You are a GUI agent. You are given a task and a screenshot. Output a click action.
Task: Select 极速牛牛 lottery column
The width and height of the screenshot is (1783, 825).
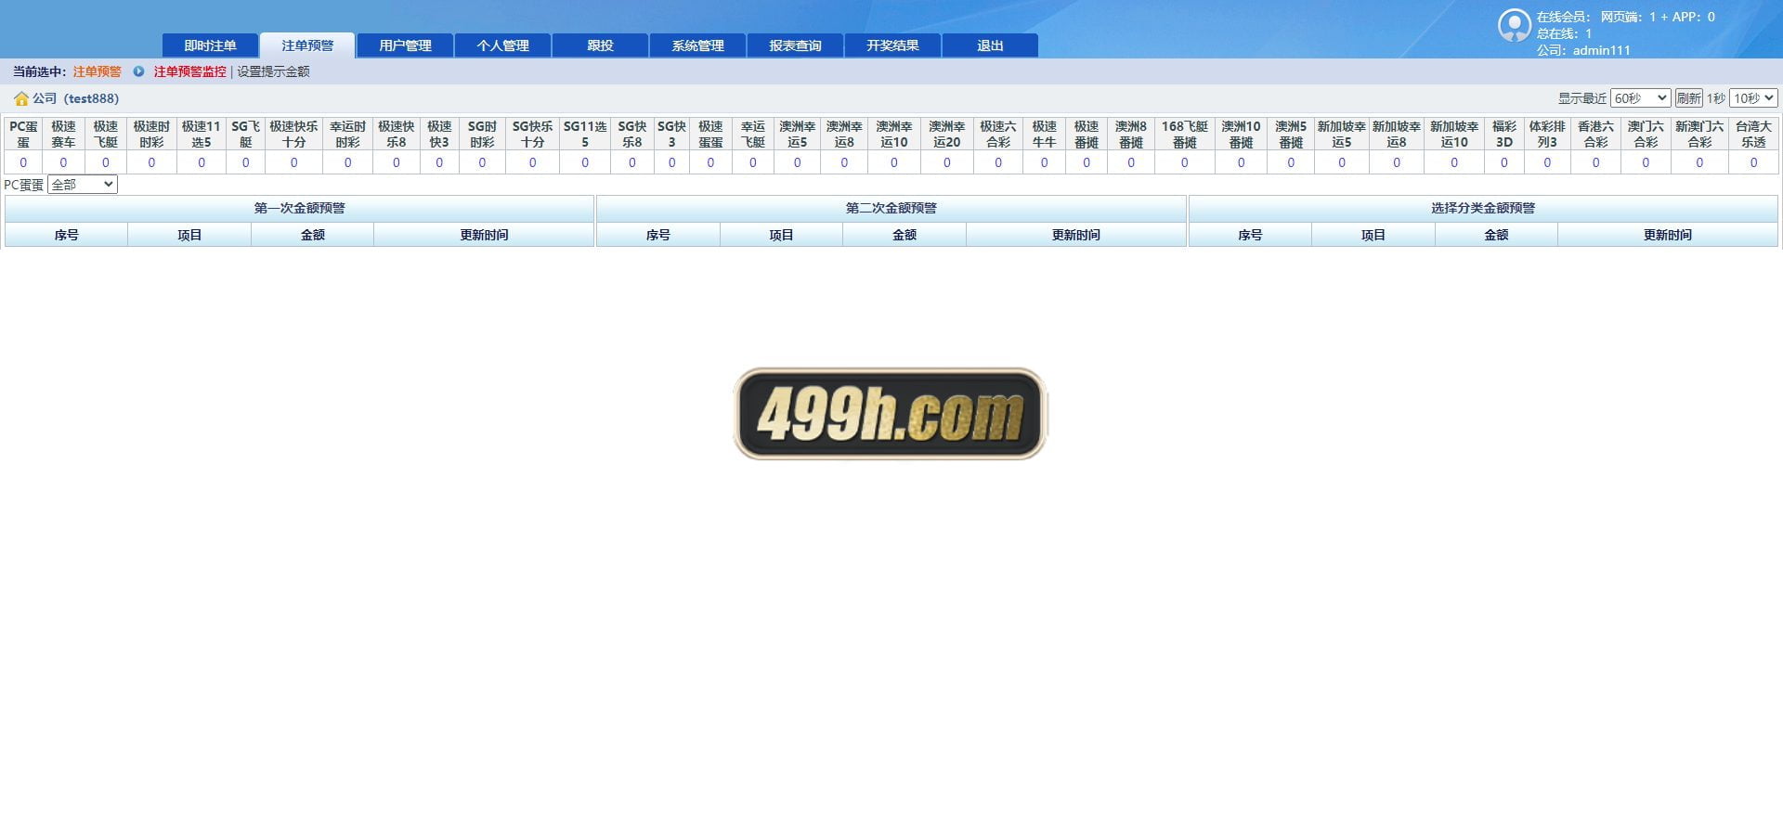(1044, 134)
